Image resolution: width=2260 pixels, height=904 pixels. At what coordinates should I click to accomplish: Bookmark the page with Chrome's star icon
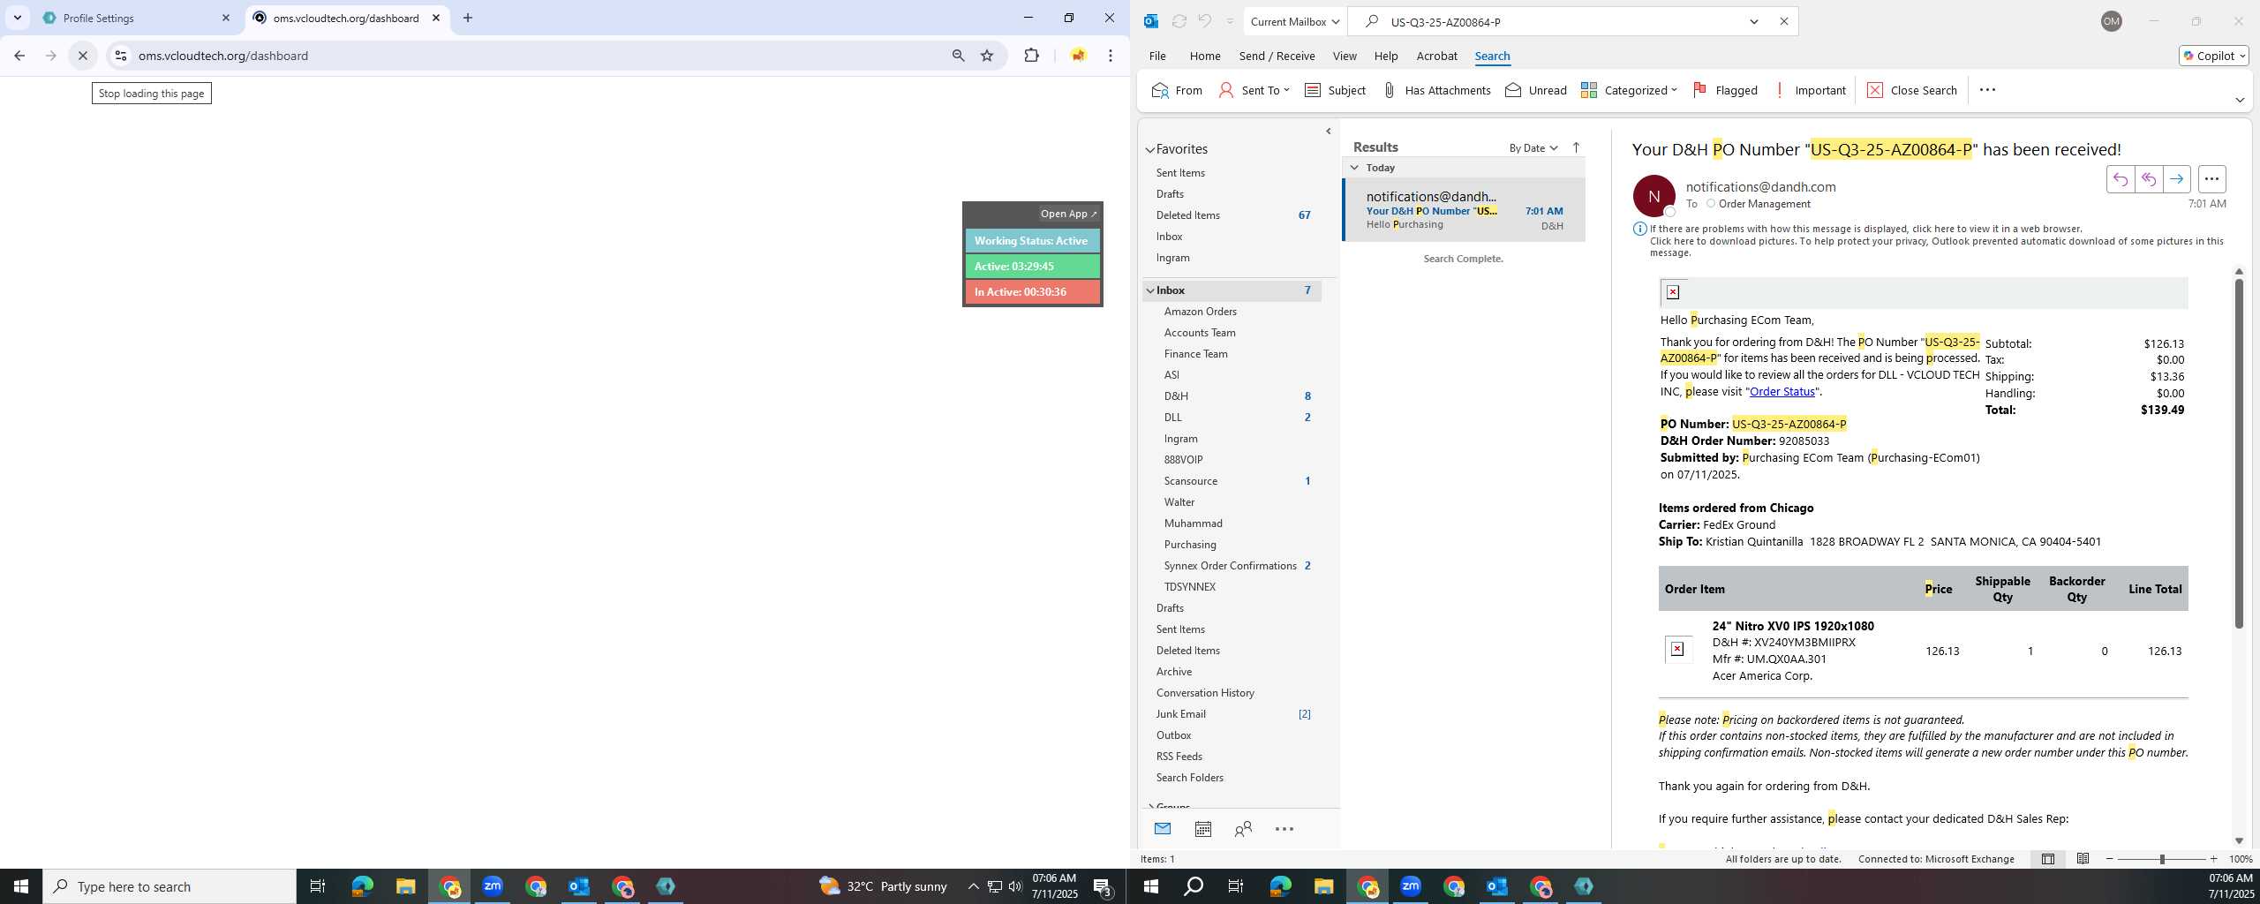(x=987, y=56)
